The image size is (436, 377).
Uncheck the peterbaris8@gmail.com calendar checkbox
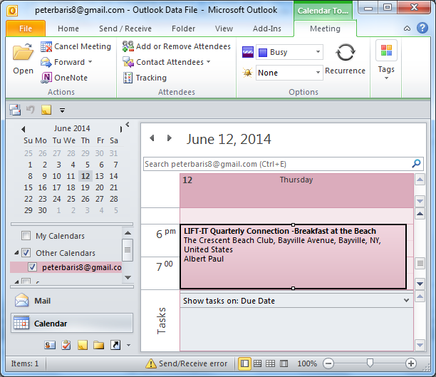32,267
